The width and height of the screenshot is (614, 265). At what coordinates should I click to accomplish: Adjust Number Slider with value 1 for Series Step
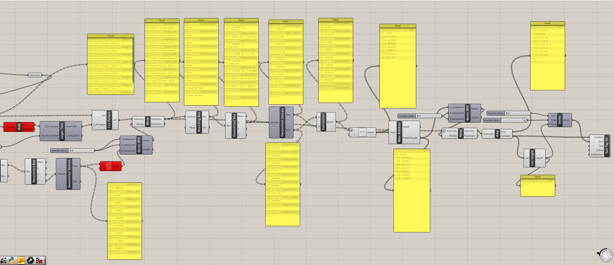tap(505, 120)
